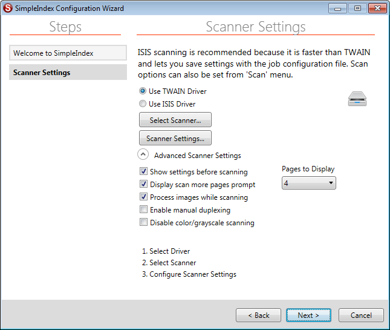Select Use ISIS Driver radio button
Screen dimensions: 390x330
(143, 104)
